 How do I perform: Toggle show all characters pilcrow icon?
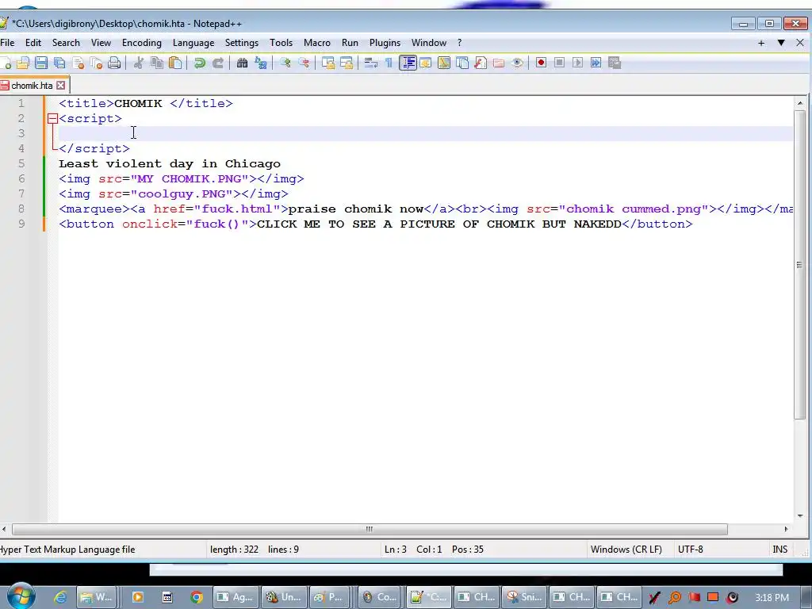389,63
